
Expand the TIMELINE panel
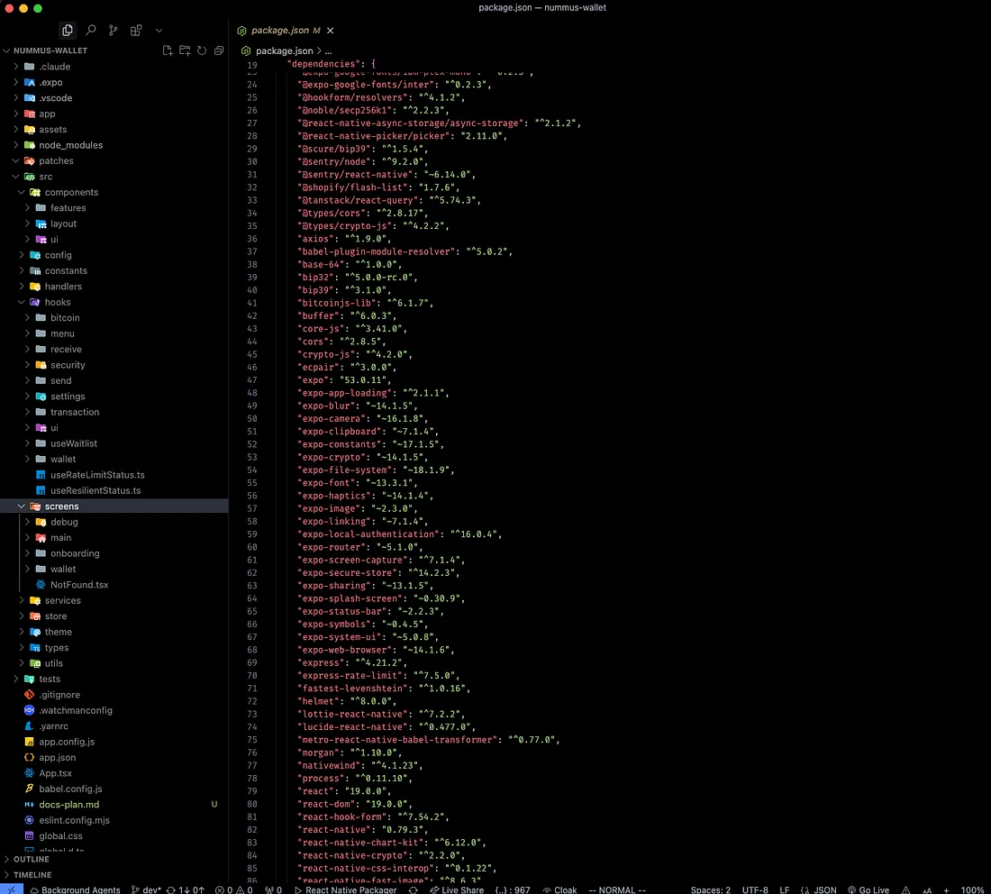[x=114, y=875]
